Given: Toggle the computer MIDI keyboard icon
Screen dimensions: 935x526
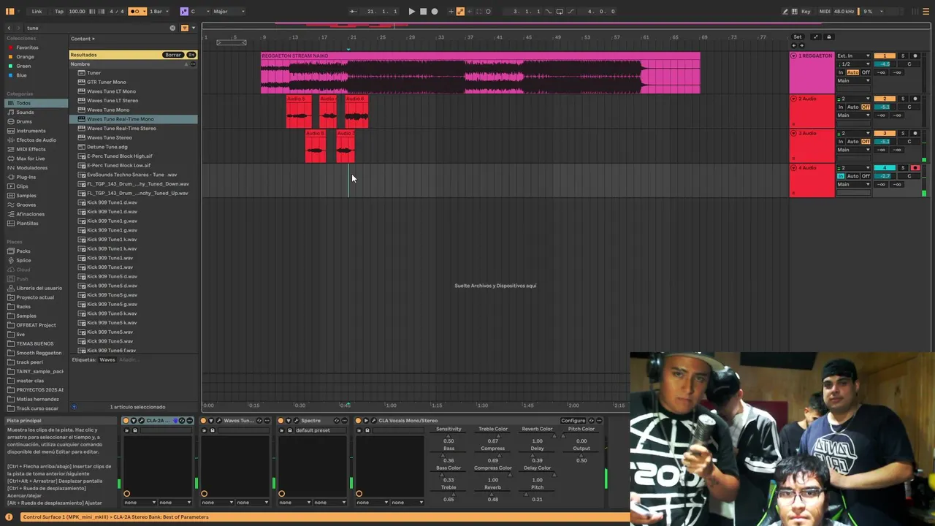Looking at the screenshot, I should click(x=795, y=11).
